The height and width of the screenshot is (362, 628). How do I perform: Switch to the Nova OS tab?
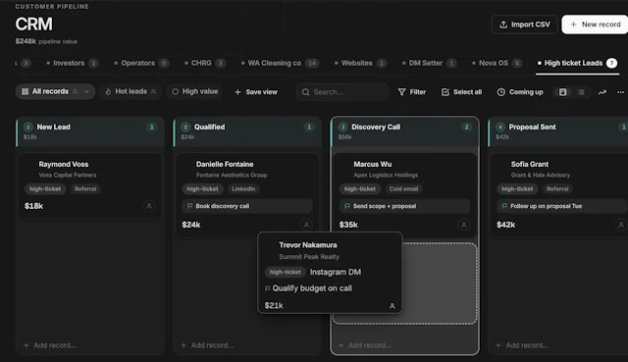click(497, 63)
